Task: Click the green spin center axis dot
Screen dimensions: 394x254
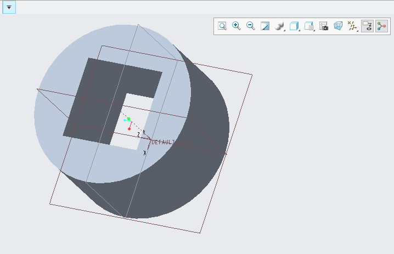Action: pyautogui.click(x=128, y=118)
